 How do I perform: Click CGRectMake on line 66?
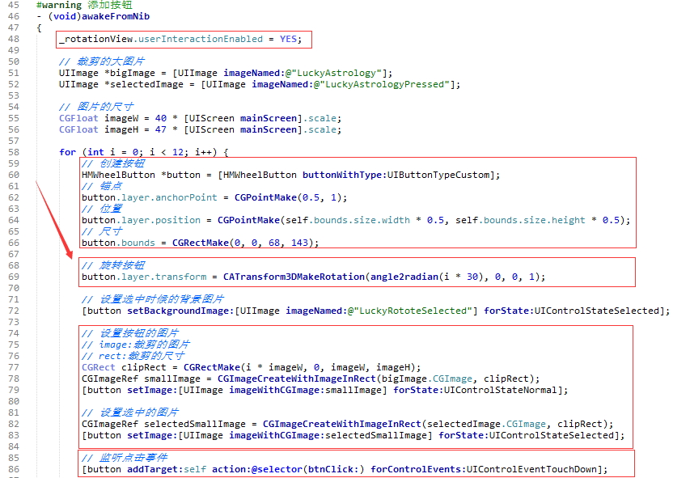[201, 243]
